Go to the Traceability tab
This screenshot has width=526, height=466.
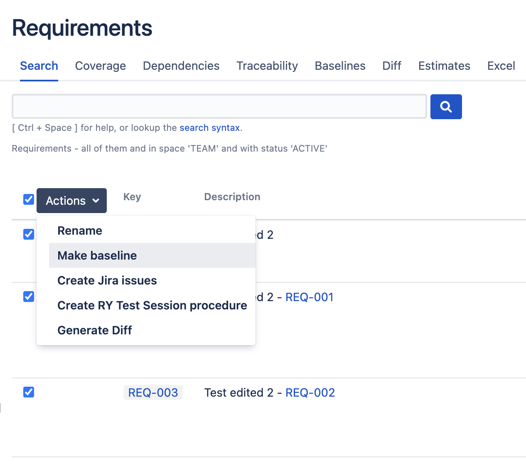point(267,66)
